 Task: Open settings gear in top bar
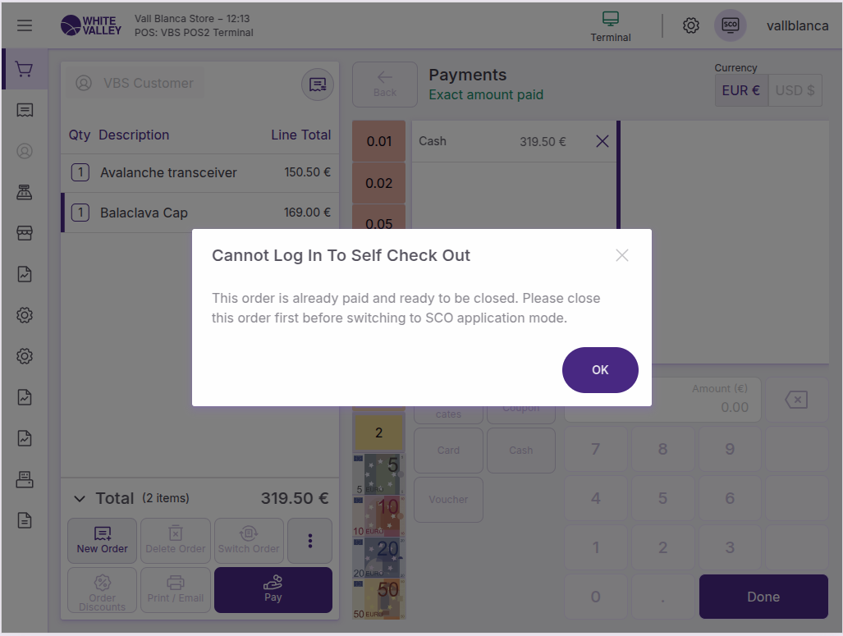(691, 25)
